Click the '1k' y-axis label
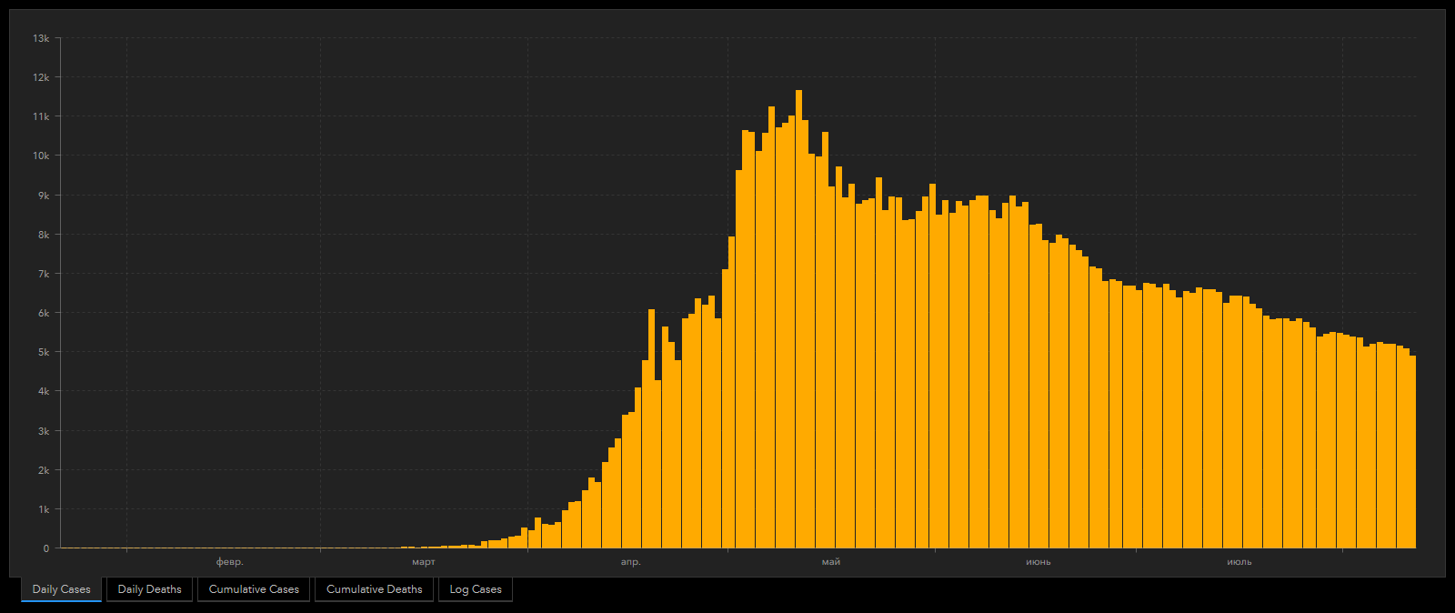Screen dimensions: 1455x613 pyautogui.click(x=44, y=509)
